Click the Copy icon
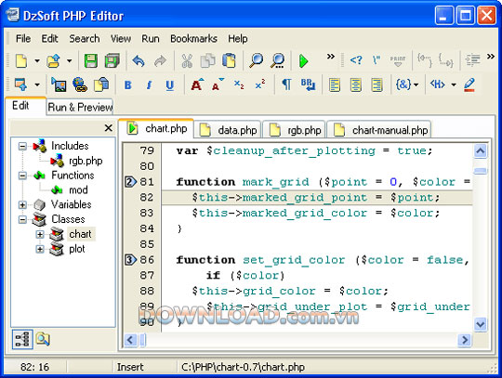The width and height of the screenshot is (502, 378). pos(208,60)
